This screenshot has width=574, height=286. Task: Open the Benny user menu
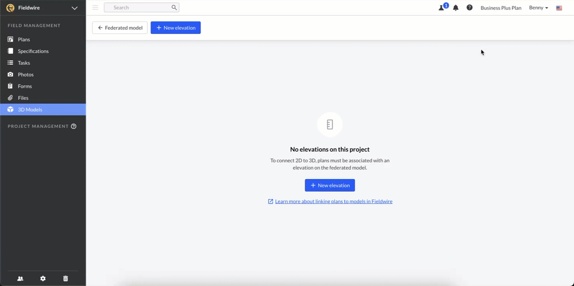click(538, 8)
